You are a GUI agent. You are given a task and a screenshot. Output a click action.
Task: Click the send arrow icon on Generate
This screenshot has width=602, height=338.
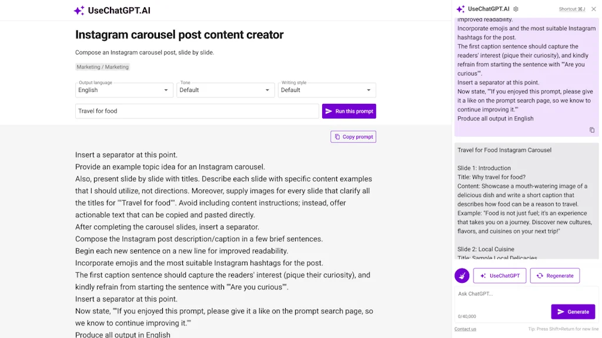click(560, 312)
